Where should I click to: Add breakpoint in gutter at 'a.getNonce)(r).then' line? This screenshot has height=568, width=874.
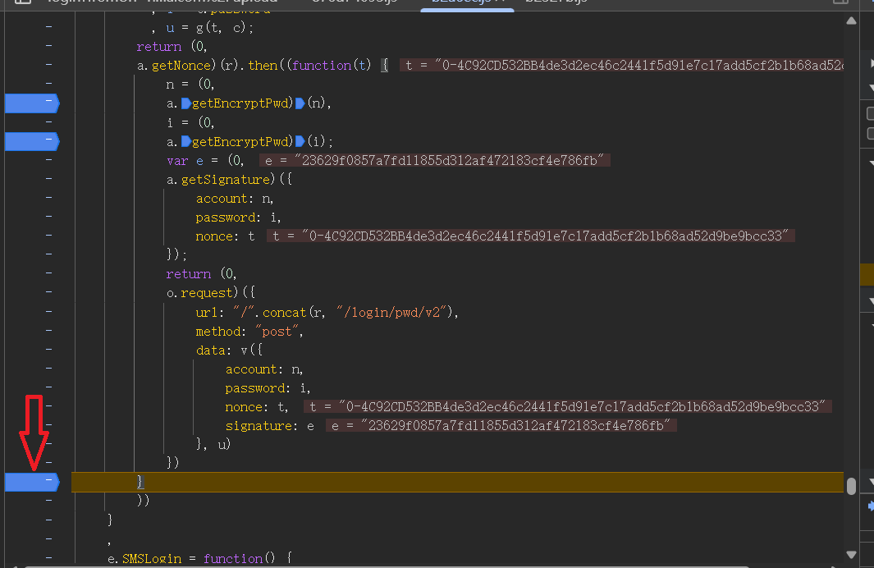point(49,65)
